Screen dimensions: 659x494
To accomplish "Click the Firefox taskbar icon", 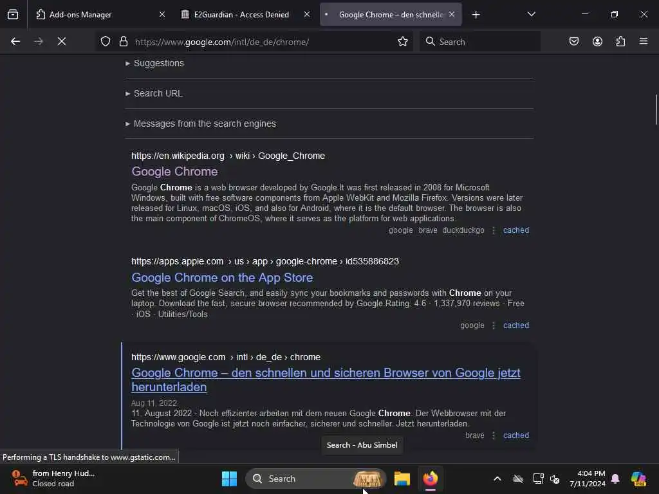I will (x=431, y=479).
